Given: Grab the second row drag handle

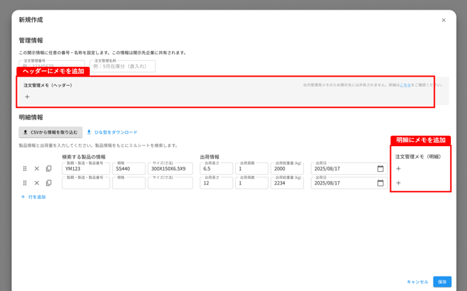Looking at the screenshot, I should click(24, 183).
